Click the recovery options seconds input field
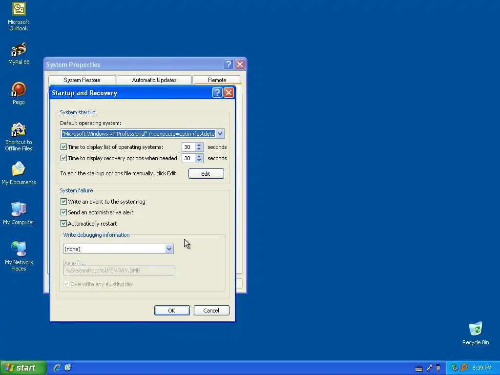Viewport: 500px width, 375px height. click(x=189, y=158)
